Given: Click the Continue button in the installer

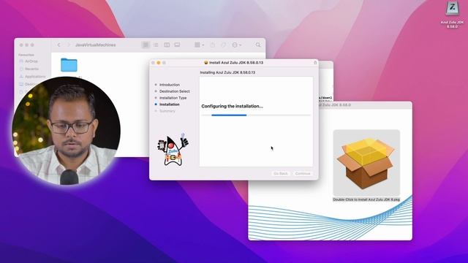Looking at the screenshot, I should pos(303,173).
